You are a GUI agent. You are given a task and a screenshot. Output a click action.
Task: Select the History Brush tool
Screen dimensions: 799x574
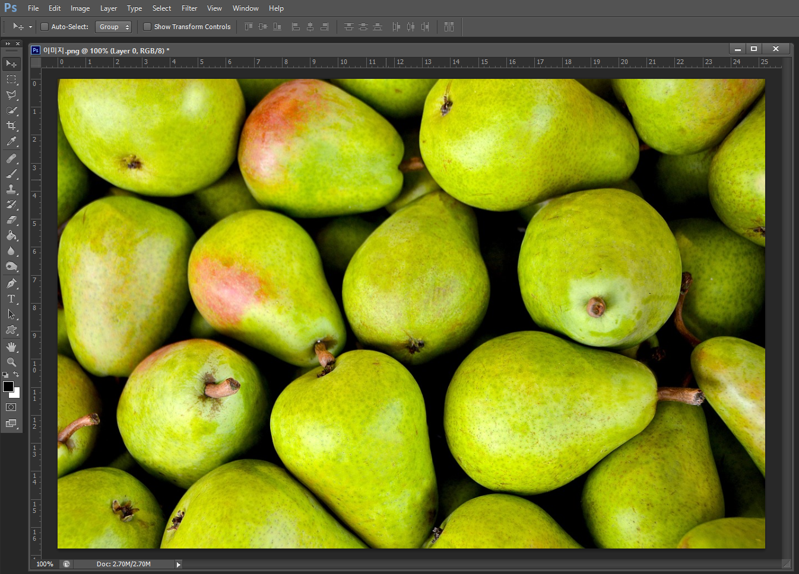[11, 205]
